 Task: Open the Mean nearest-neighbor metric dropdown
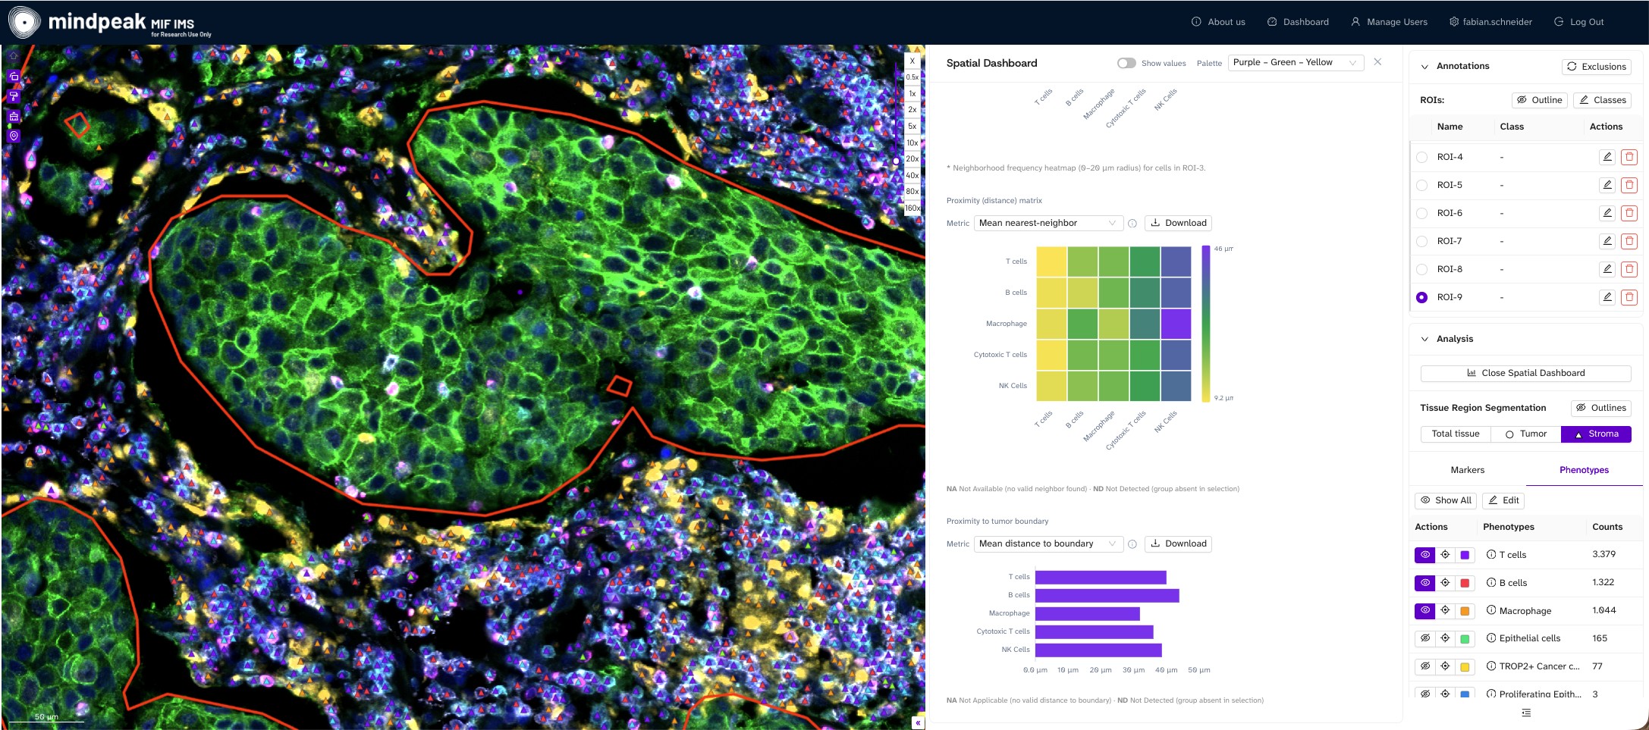(1048, 223)
